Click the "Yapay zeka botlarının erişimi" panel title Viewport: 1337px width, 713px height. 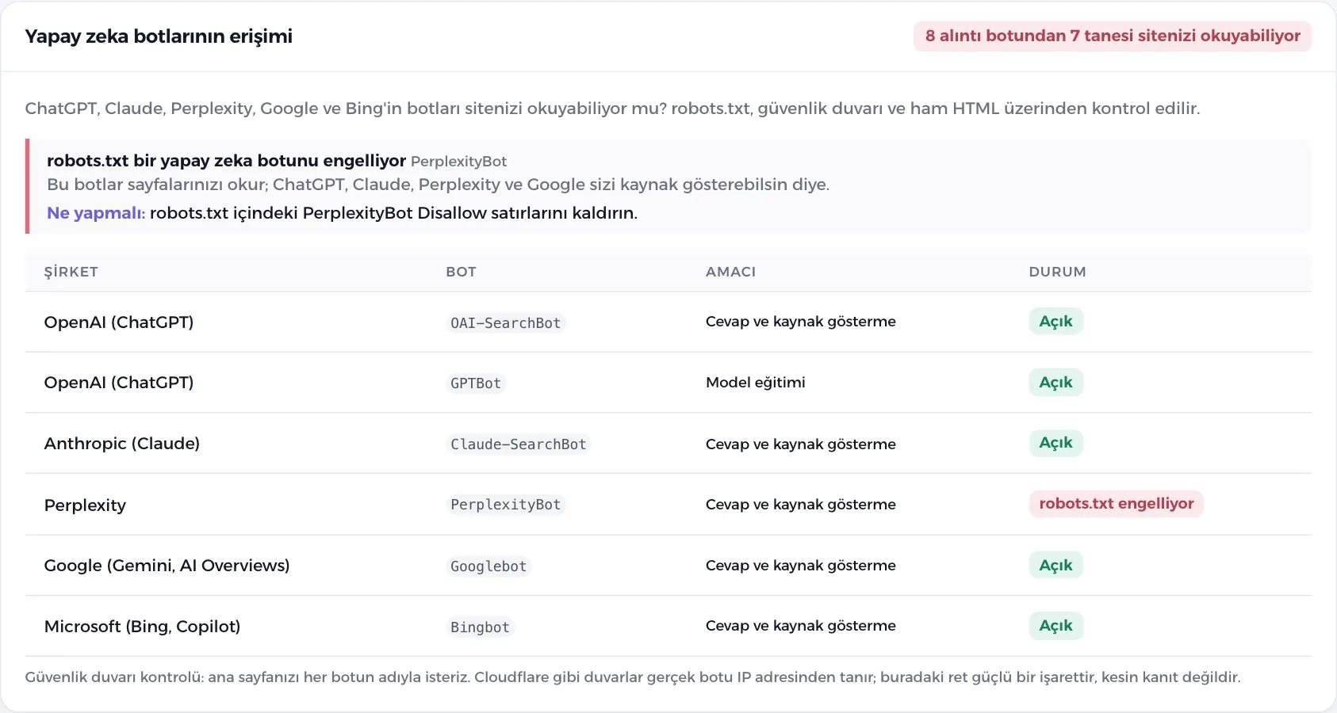[x=159, y=36]
